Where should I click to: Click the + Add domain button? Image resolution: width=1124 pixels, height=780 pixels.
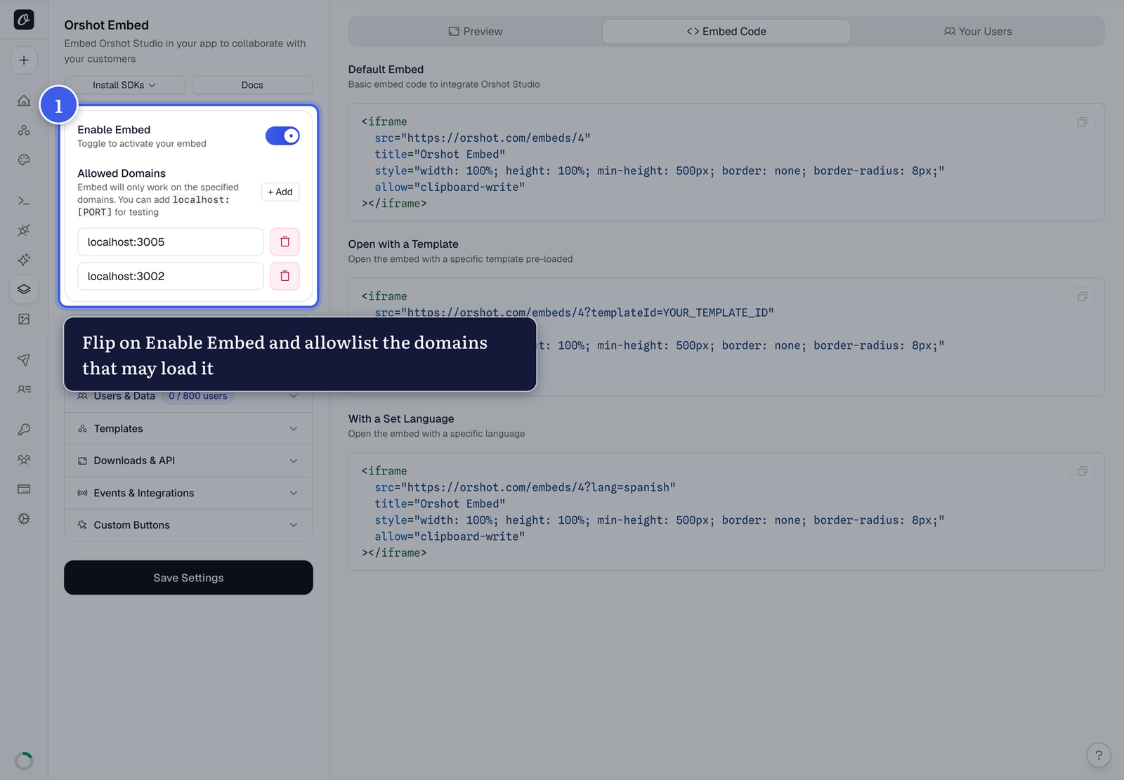280,192
